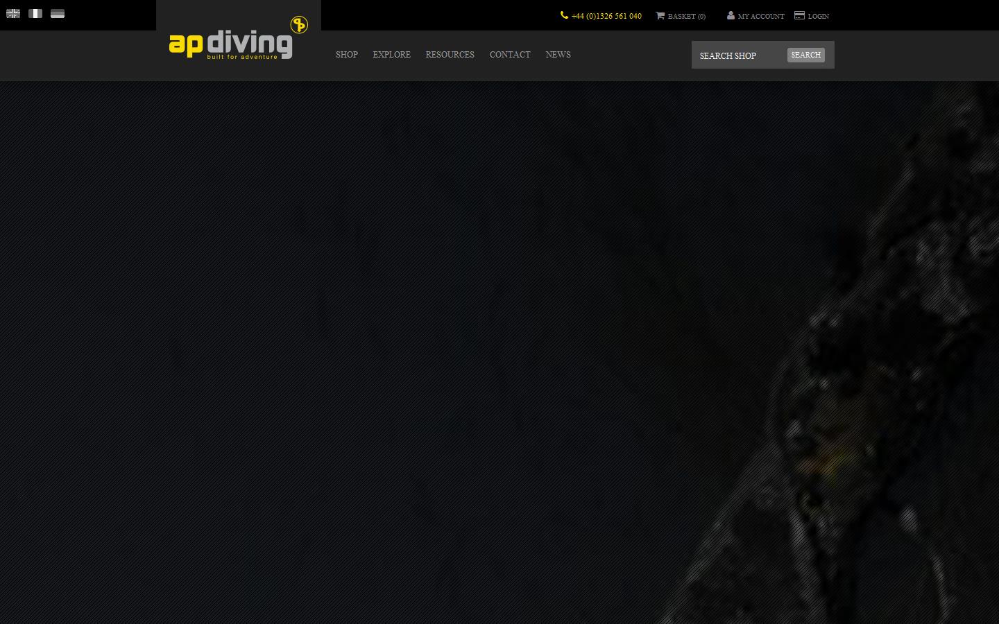999x624 pixels.
Task: Open the BASKET (0) link
Action: pyautogui.click(x=685, y=16)
